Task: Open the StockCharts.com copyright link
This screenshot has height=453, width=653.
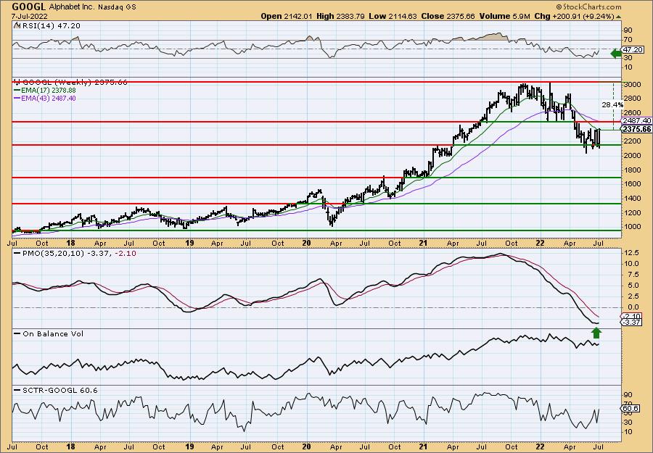Action: [588, 7]
